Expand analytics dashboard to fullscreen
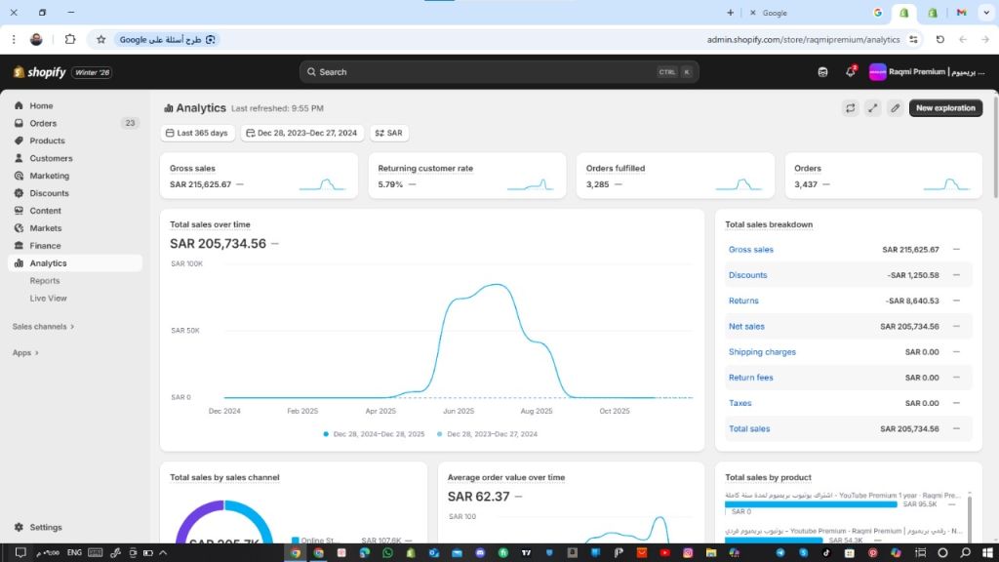The image size is (999, 562). point(873,108)
